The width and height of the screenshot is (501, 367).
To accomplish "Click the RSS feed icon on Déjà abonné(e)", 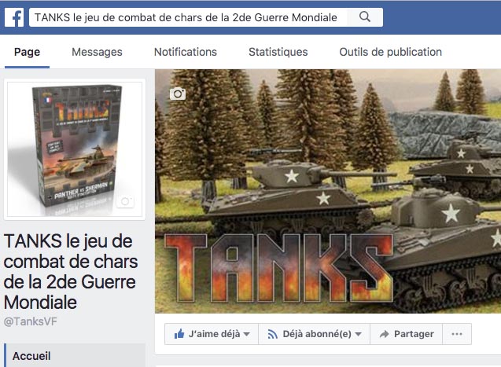I will [272, 334].
